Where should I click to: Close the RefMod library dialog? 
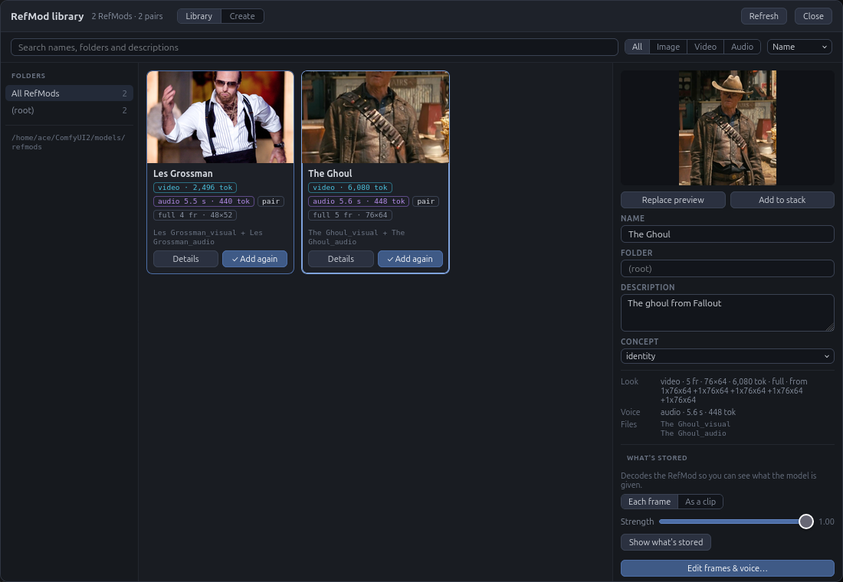coord(813,16)
